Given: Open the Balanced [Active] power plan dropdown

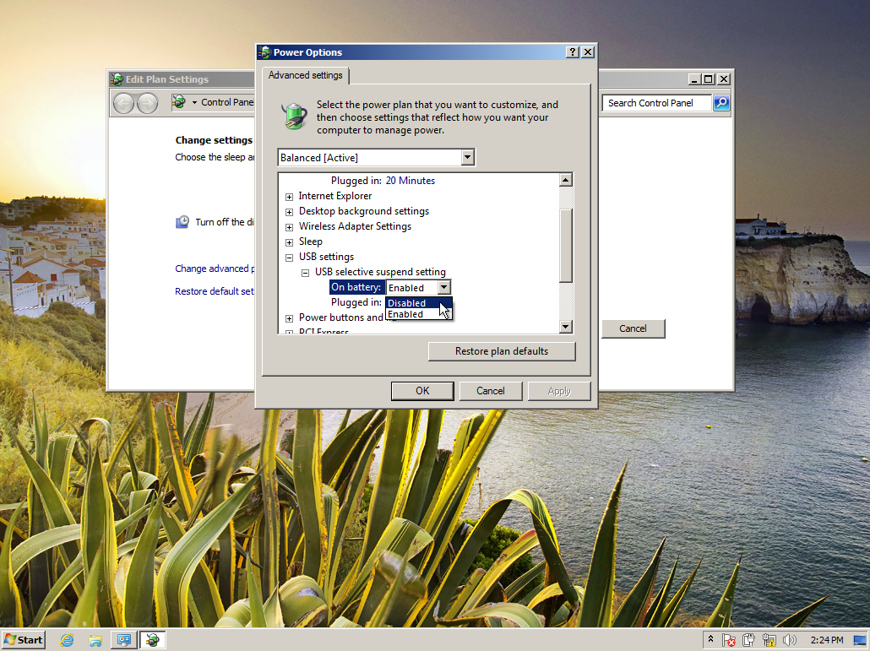Looking at the screenshot, I should click(x=468, y=158).
